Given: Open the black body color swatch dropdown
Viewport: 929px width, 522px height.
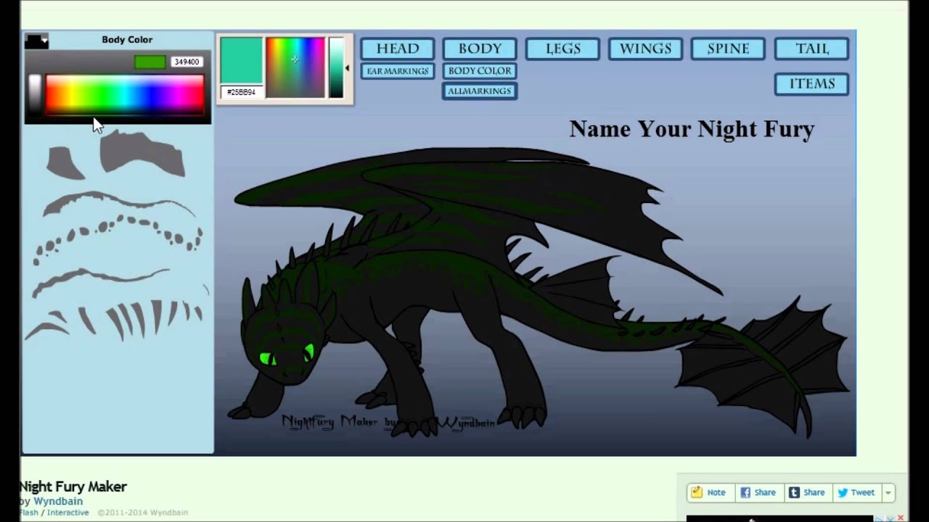Looking at the screenshot, I should tap(36, 41).
